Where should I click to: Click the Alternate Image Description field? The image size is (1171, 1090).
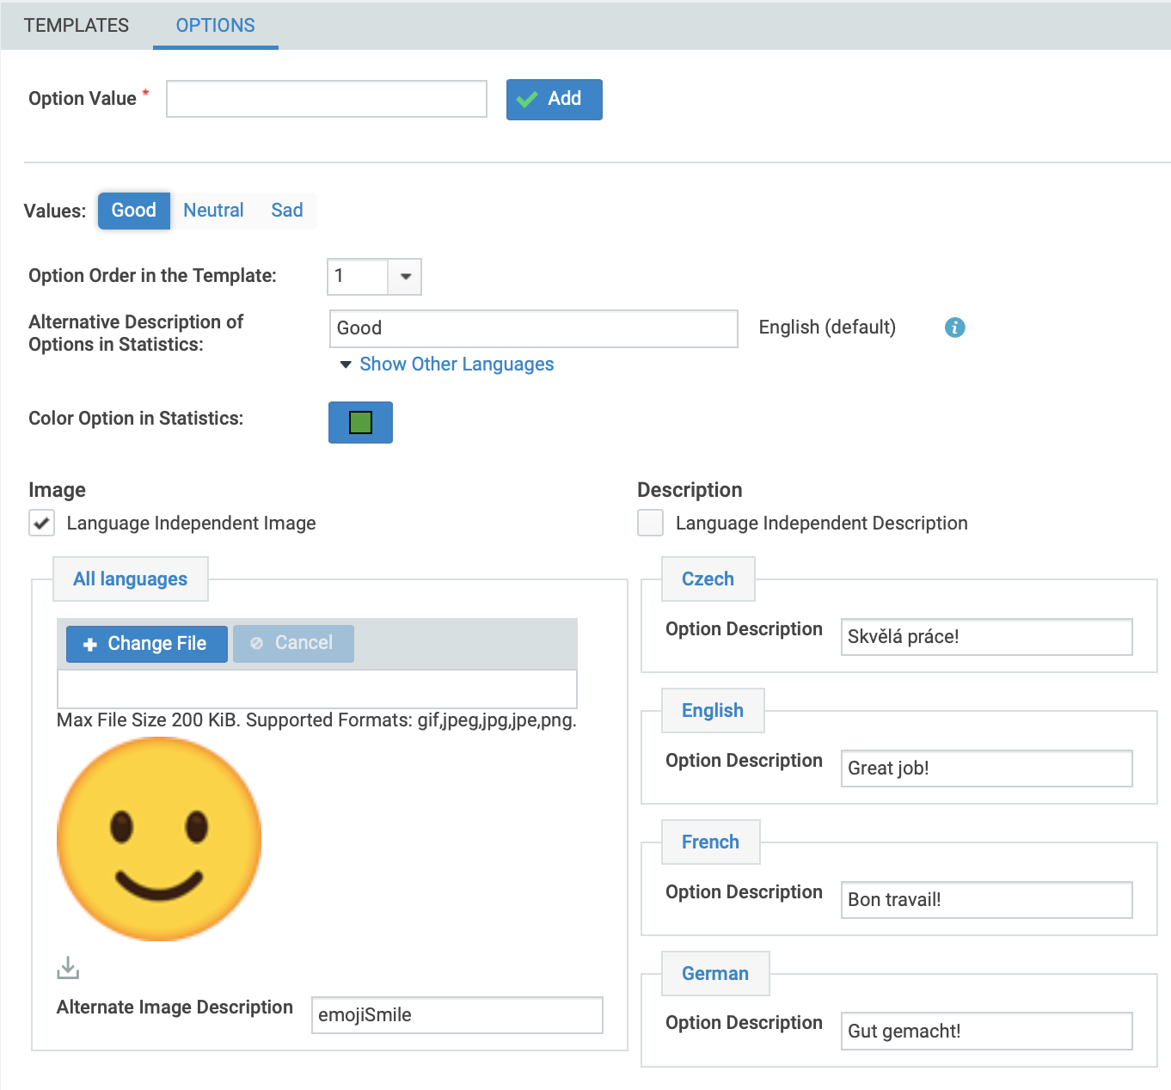click(x=457, y=1015)
